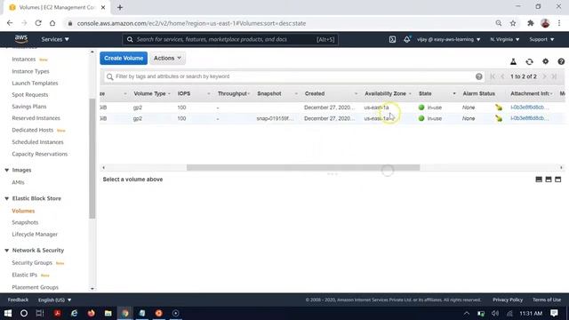Open Firefox from the taskbar
The width and height of the screenshot is (569, 320).
coord(91,313)
